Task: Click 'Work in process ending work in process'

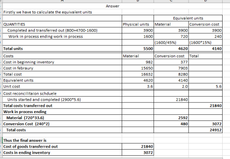Action: click(x=62, y=36)
